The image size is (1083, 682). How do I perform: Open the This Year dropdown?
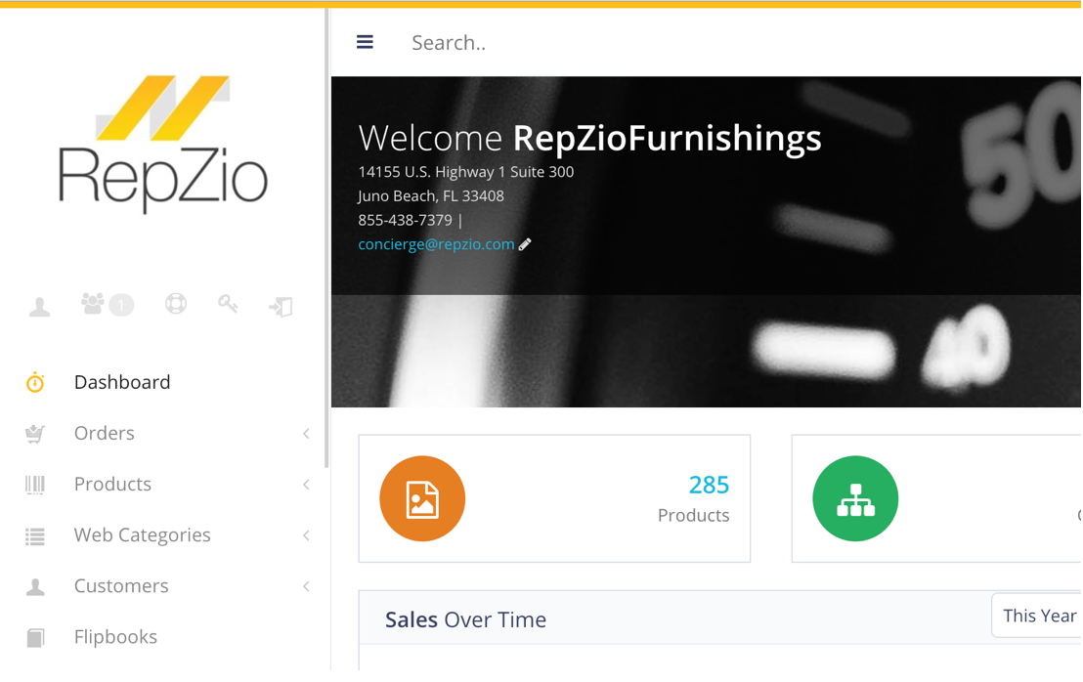point(1037,615)
